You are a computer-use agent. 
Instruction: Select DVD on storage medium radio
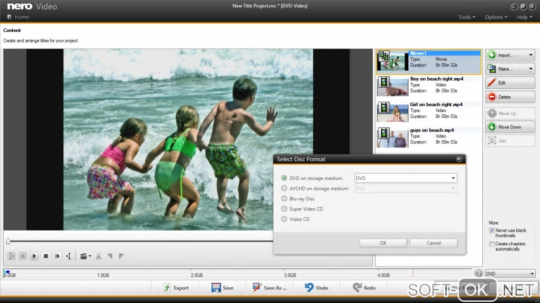pos(284,178)
